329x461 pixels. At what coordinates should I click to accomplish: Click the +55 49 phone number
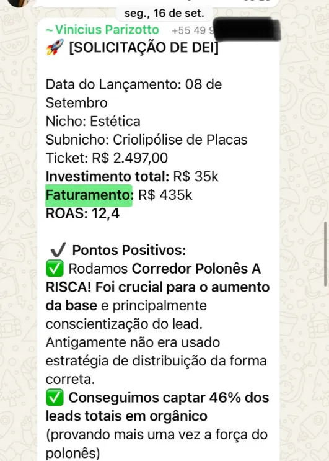(x=193, y=30)
